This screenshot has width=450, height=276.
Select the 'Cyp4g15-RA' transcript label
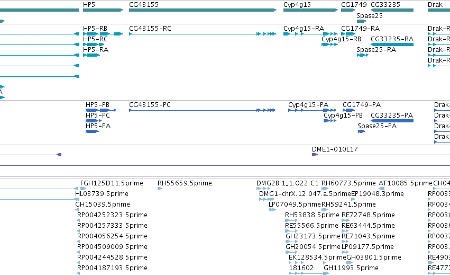[304, 29]
